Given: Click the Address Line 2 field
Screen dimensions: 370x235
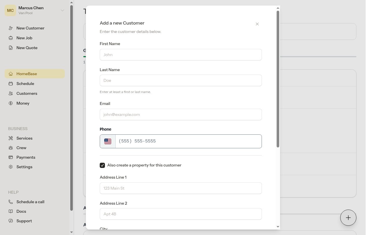Looking at the screenshot, I should coord(181,214).
